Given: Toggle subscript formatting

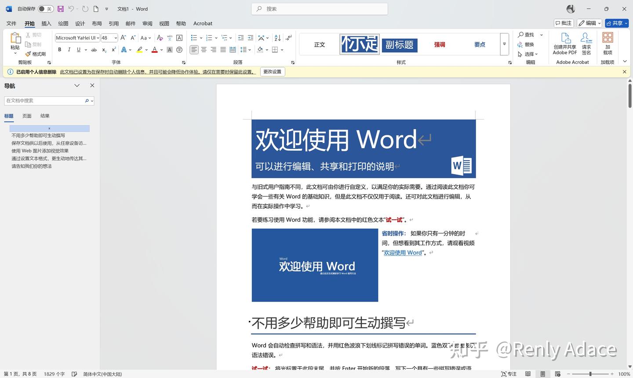Looking at the screenshot, I should 104,50.
